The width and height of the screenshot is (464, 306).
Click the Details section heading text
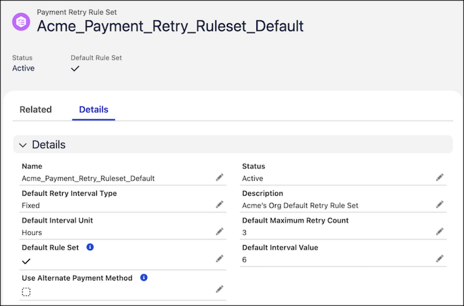click(49, 145)
